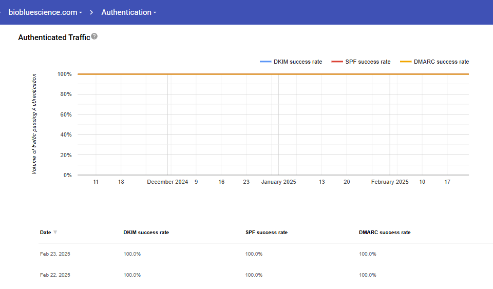Click the blue DKIM legend swatch
This screenshot has height=289, width=493.
(x=266, y=62)
